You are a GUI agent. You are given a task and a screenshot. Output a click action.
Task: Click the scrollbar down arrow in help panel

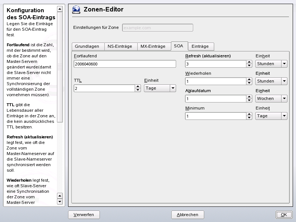coord(59,202)
